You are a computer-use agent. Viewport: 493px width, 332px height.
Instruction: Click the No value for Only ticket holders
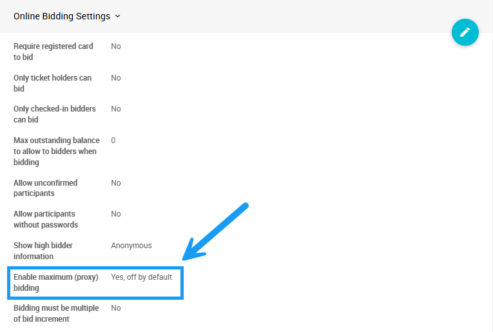click(x=116, y=78)
